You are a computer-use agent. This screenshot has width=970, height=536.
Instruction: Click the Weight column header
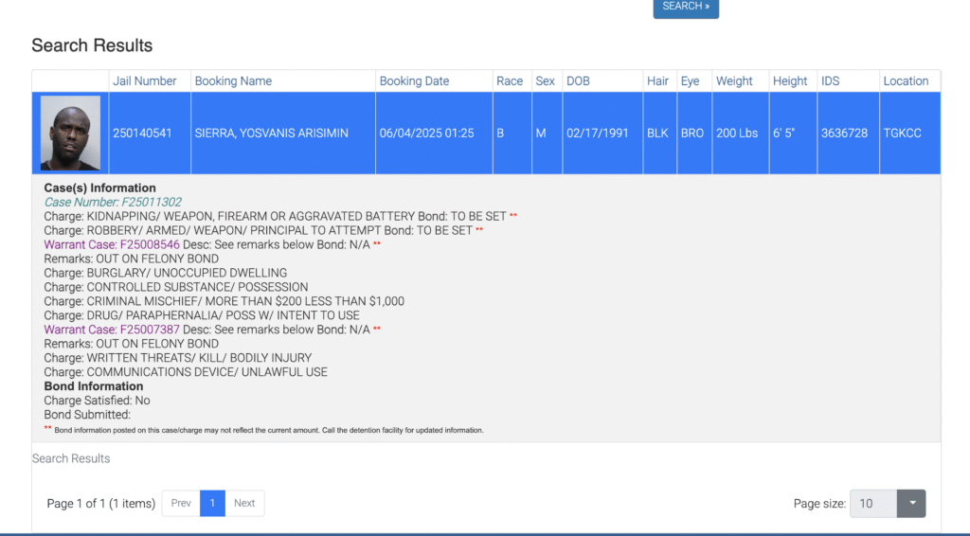(x=734, y=81)
